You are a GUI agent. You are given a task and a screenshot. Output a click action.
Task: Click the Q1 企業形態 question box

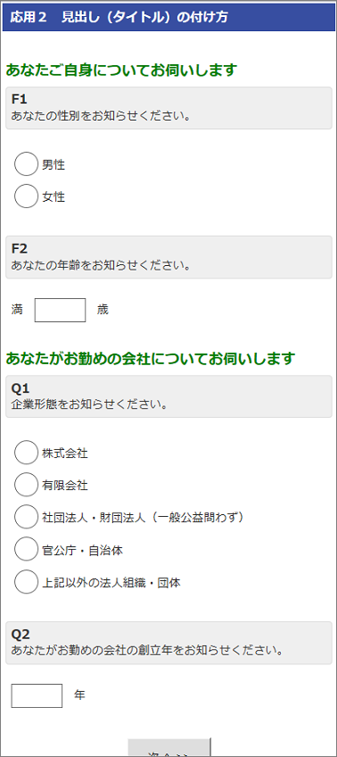click(x=168, y=396)
